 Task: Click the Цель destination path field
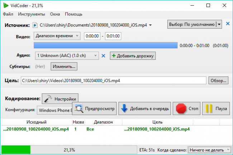(x=114, y=81)
